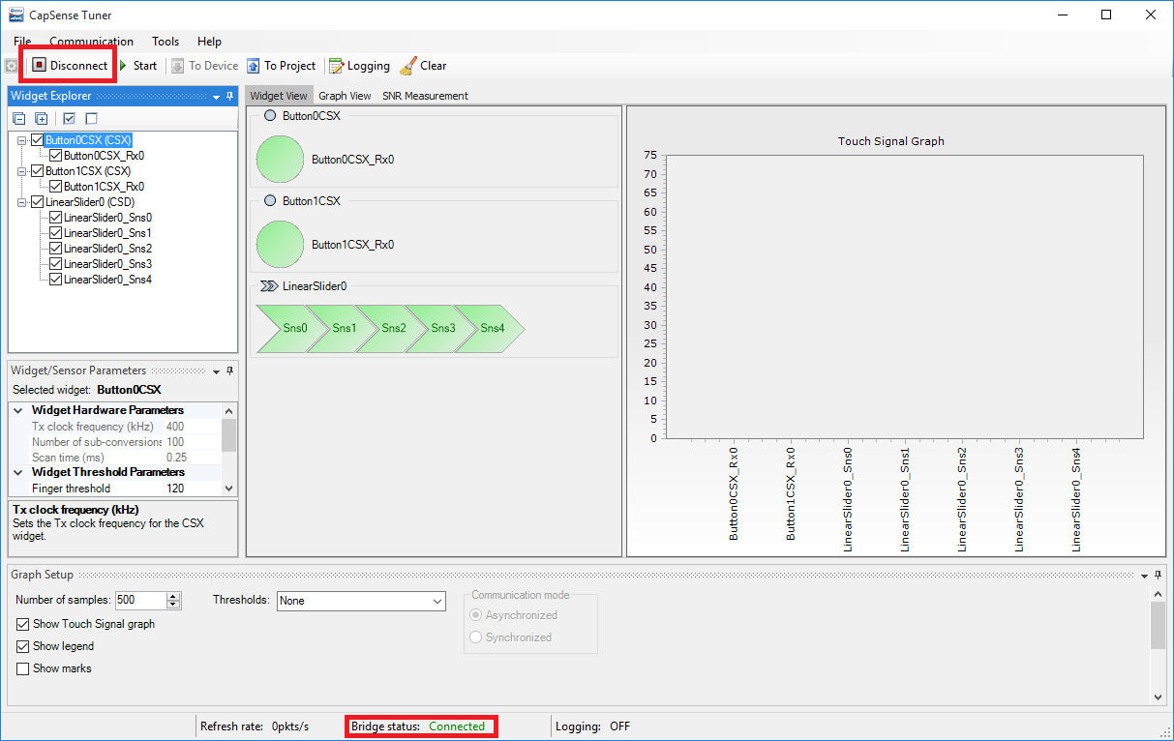Select slider segment Sns3

tap(441, 329)
